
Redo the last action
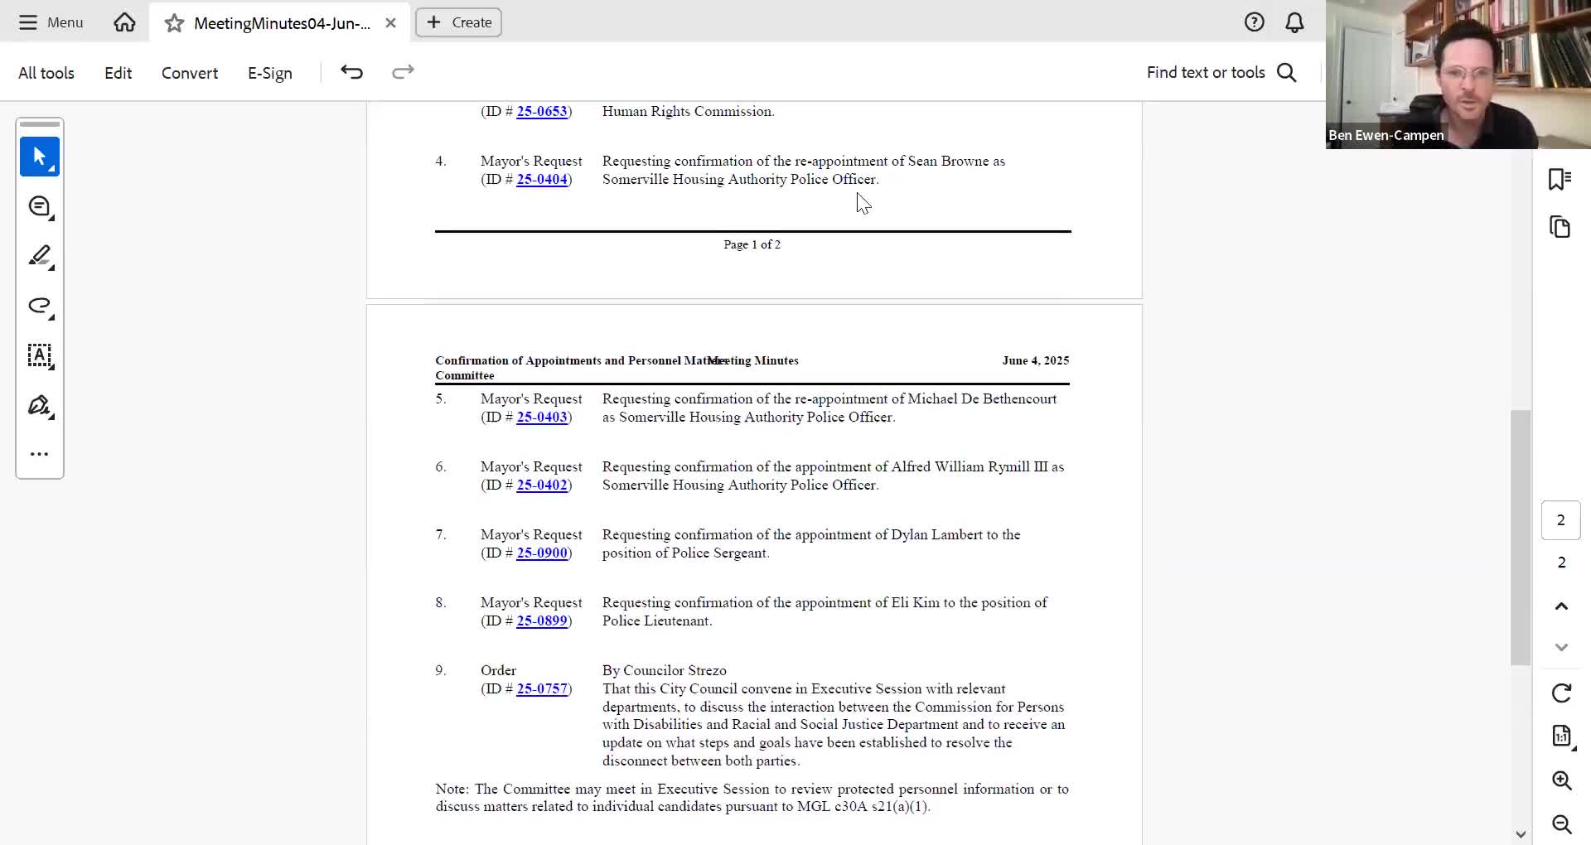403,72
